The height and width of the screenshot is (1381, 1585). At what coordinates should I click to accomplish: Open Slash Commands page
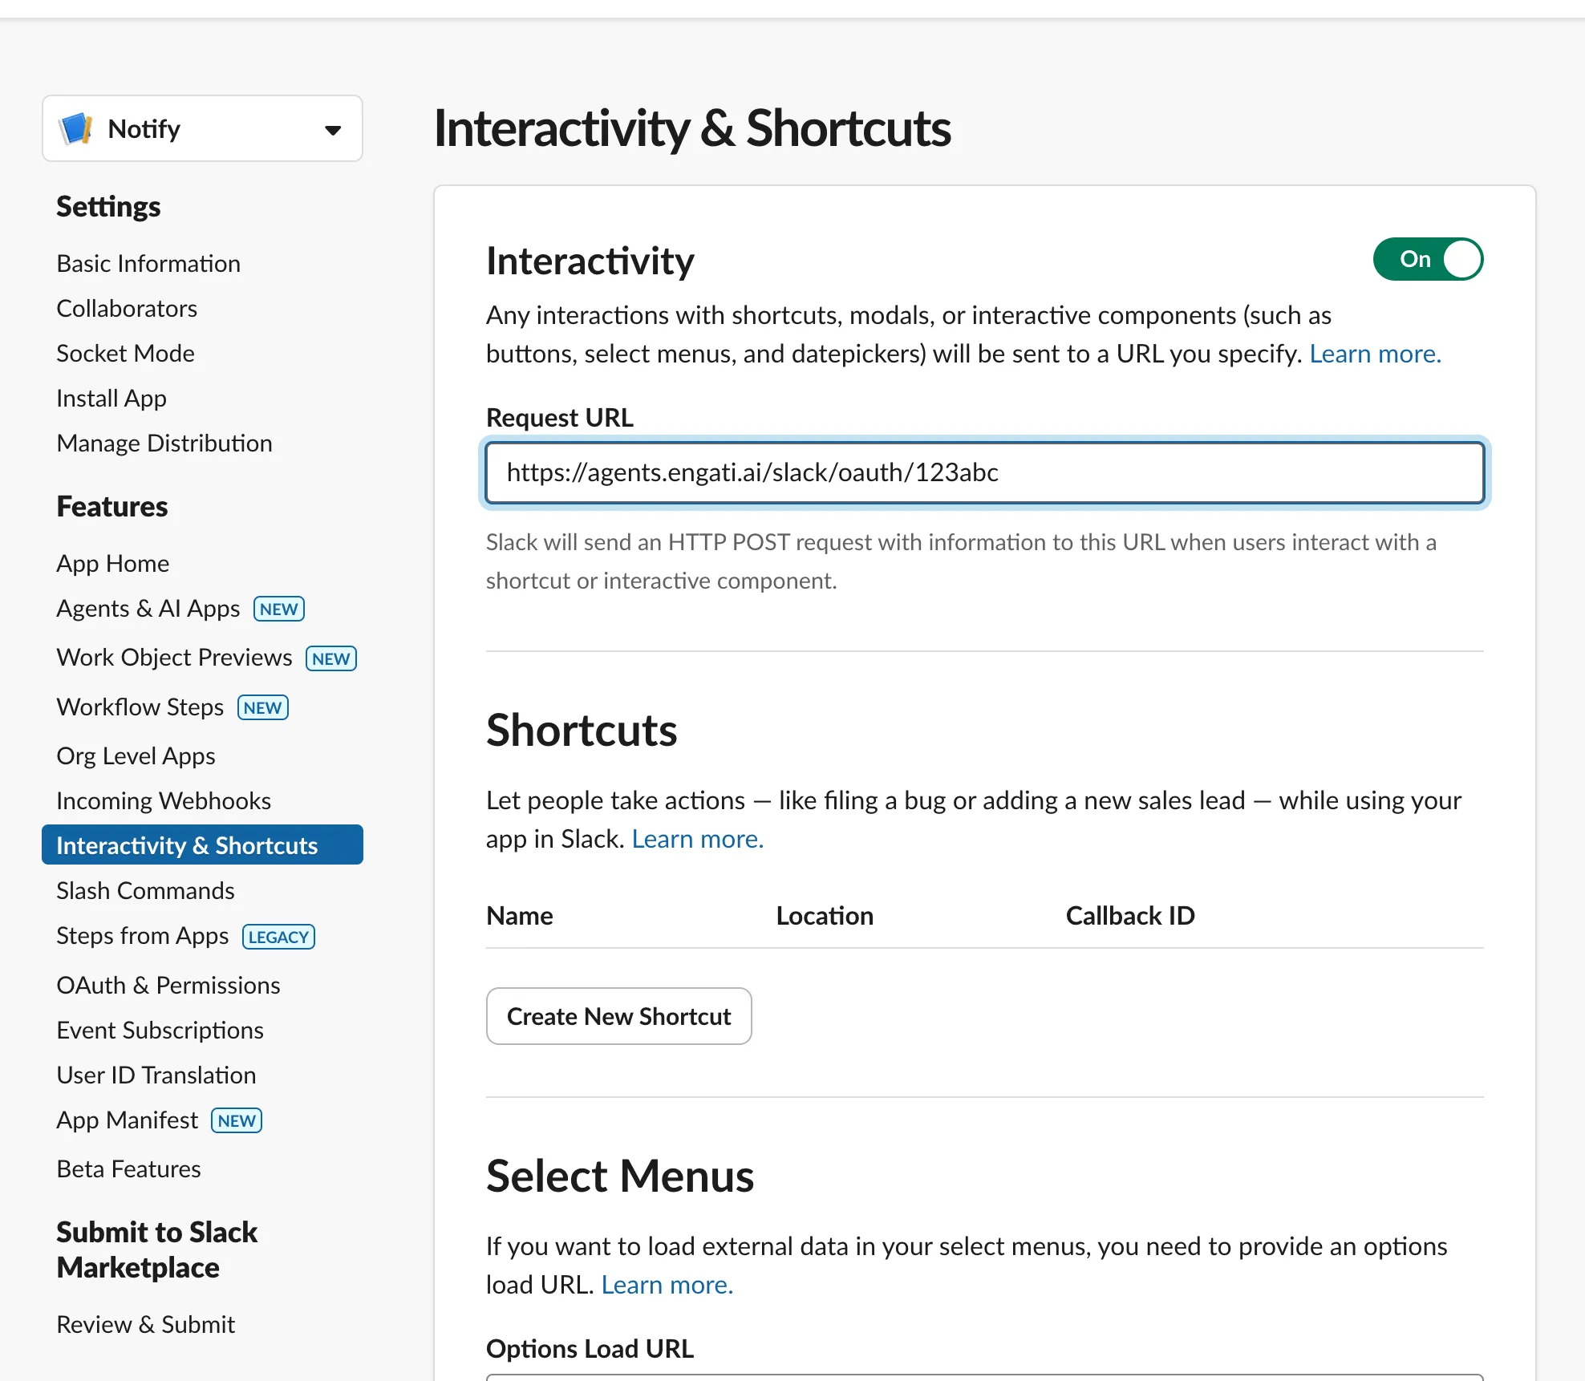[x=145, y=890]
